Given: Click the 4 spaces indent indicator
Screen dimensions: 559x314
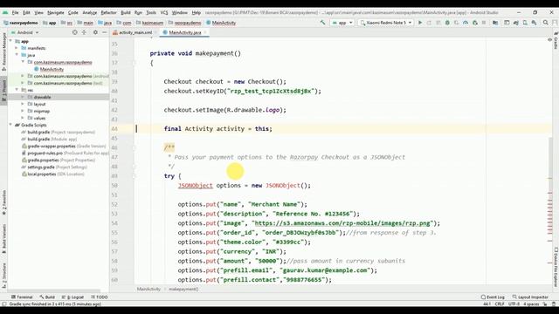Looking at the screenshot, I should (531, 304).
